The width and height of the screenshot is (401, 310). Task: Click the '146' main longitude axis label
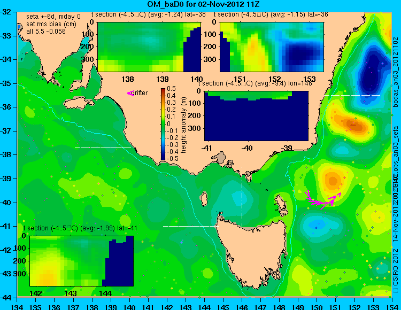(x=242, y=307)
